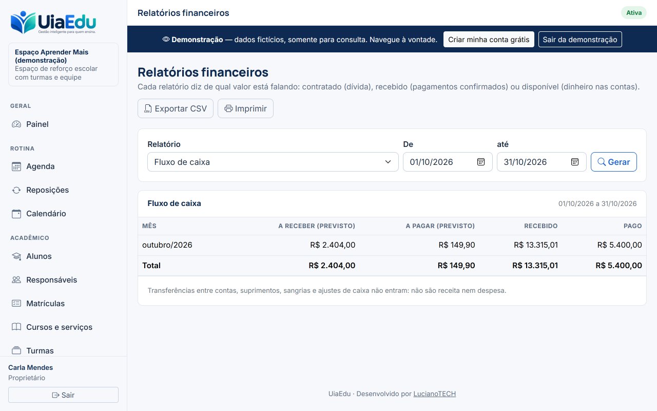Click the Gerar button
This screenshot has height=411, width=657.
(x=614, y=162)
